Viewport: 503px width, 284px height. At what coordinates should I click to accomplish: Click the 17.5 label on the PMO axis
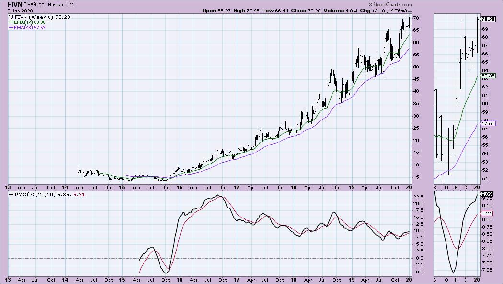tap(417, 210)
